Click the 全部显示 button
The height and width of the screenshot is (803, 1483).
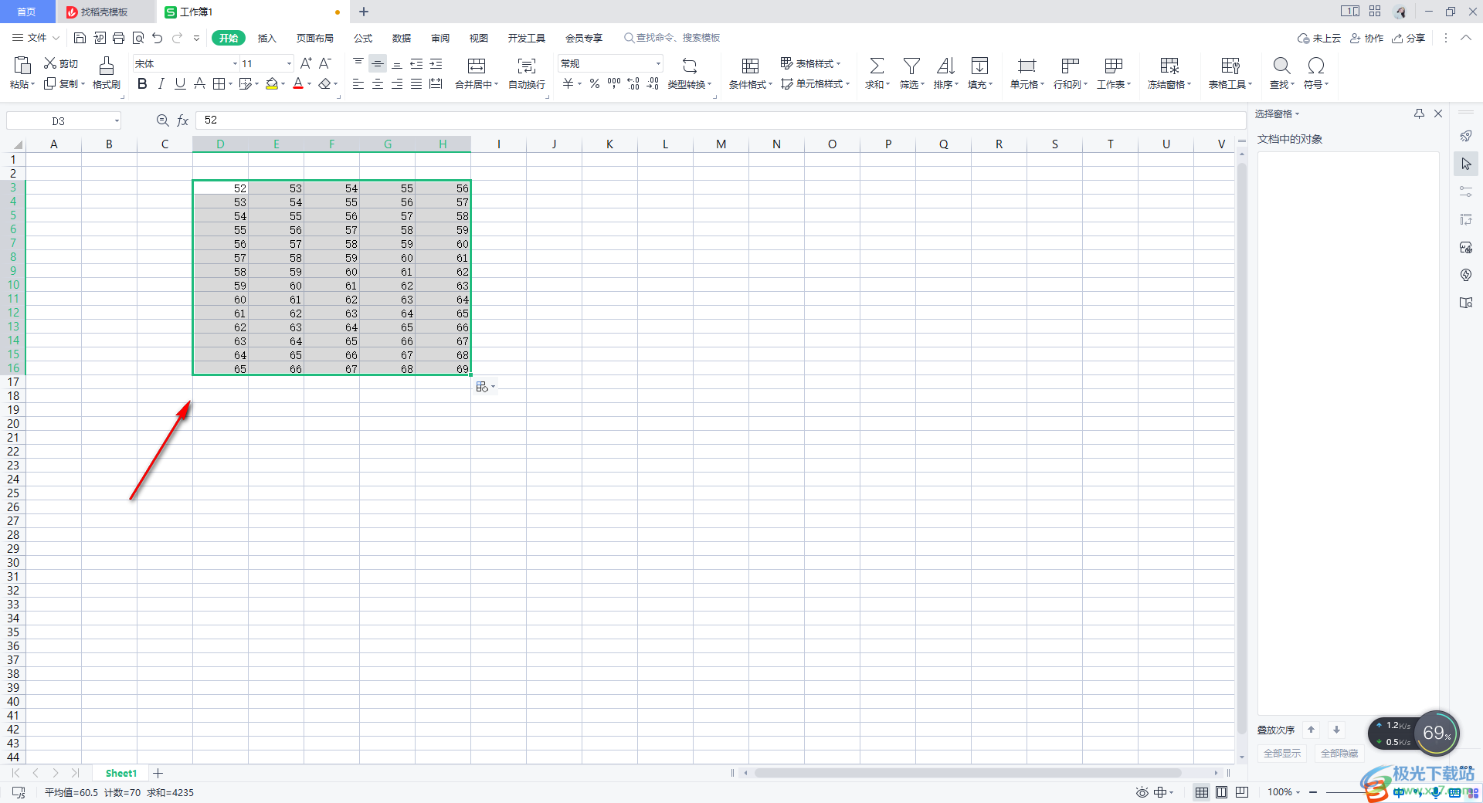coord(1282,754)
